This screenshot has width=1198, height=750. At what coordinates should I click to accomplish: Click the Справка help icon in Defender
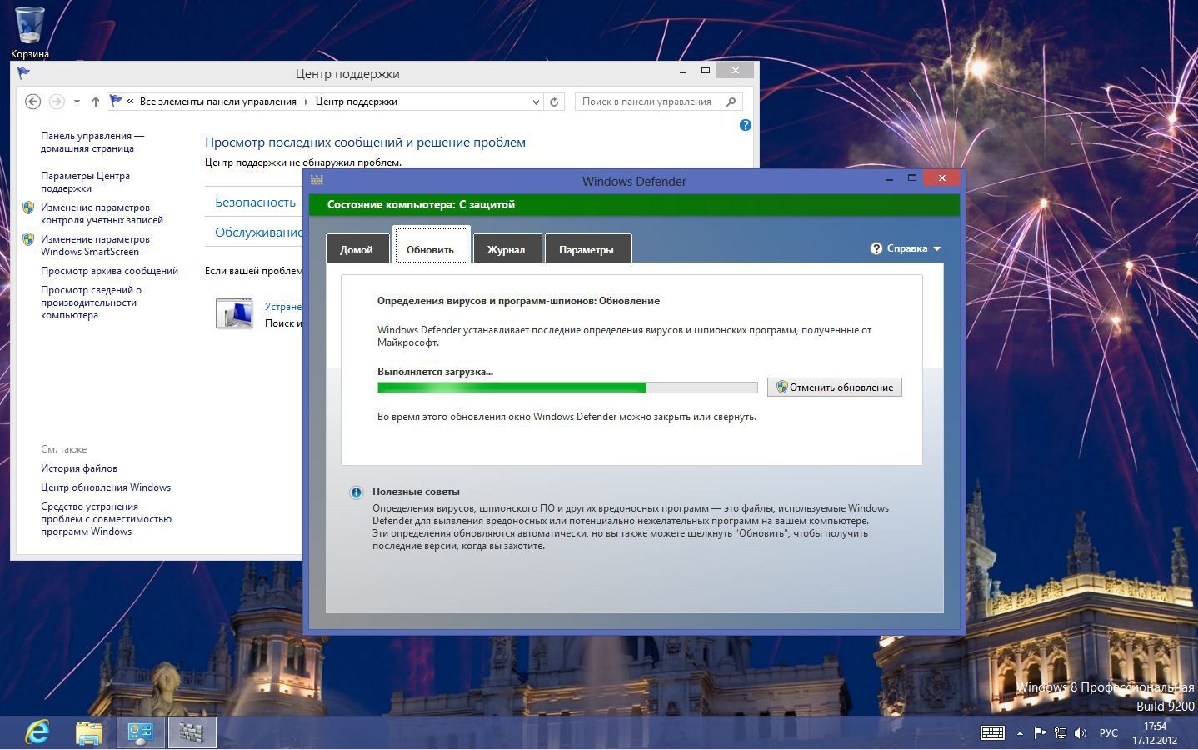point(876,248)
